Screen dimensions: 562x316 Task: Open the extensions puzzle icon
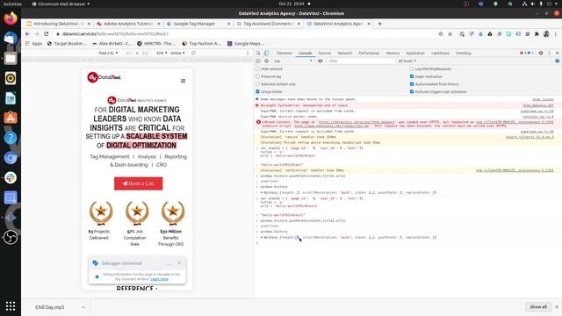pos(537,34)
